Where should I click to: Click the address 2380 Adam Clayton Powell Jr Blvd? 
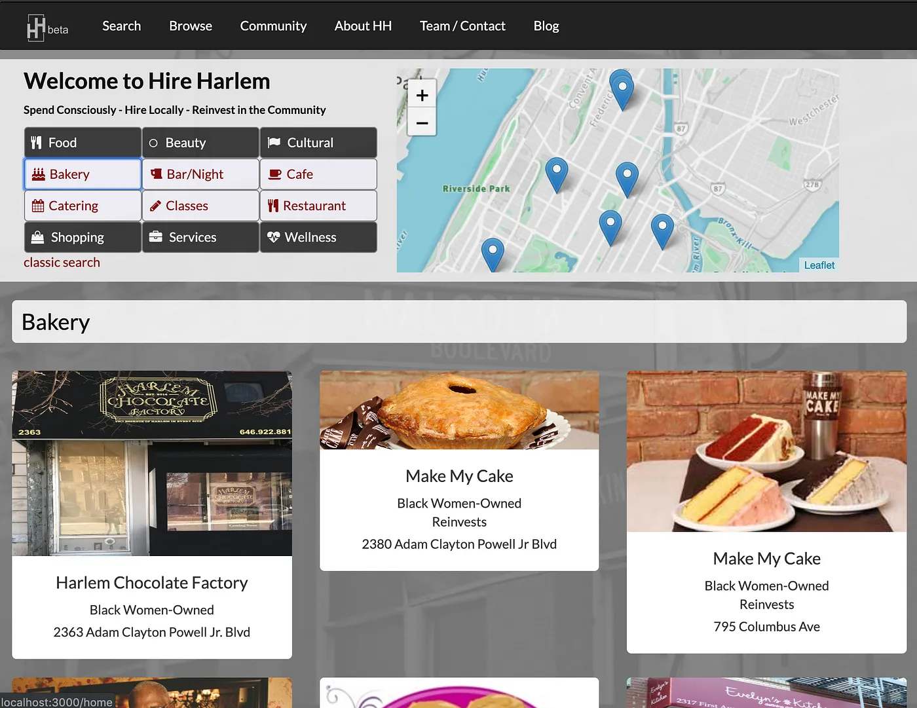tap(459, 544)
